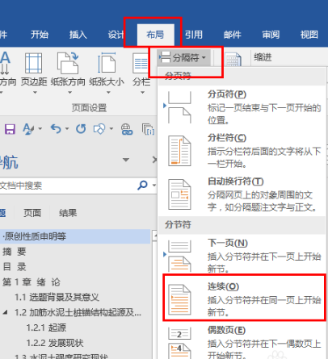
Task: Select 分栏符(C) column break option
Action: click(242, 151)
